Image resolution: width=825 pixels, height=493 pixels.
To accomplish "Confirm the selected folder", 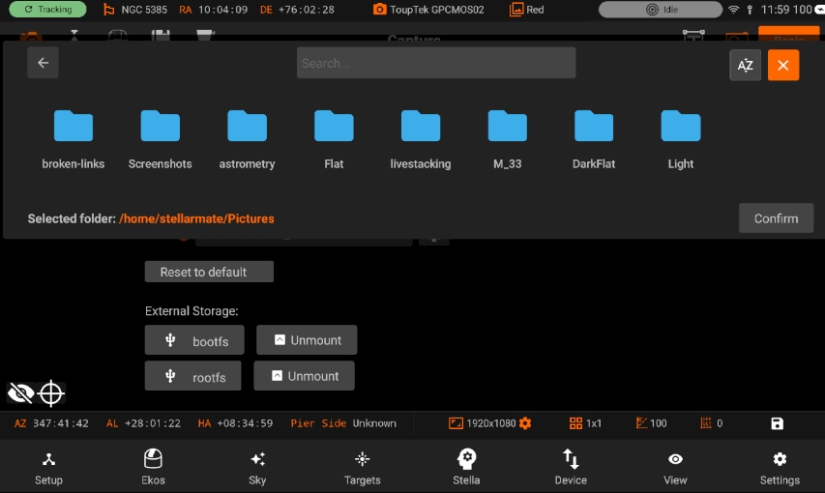I will click(x=776, y=218).
